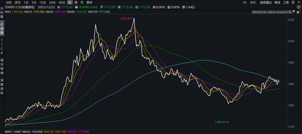The height and width of the screenshot is (134, 302).
Task: Select the 1分 period tab
Action: (26, 3)
